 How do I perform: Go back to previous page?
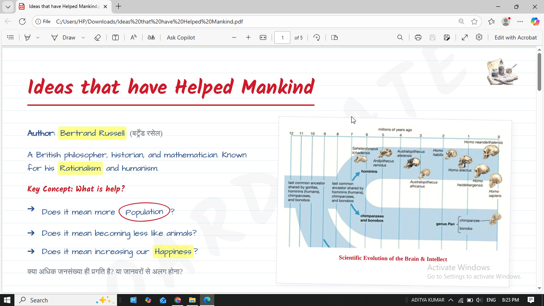tap(8, 22)
